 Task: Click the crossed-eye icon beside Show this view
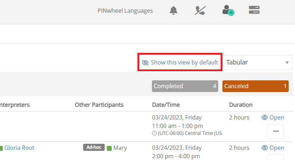145,63
